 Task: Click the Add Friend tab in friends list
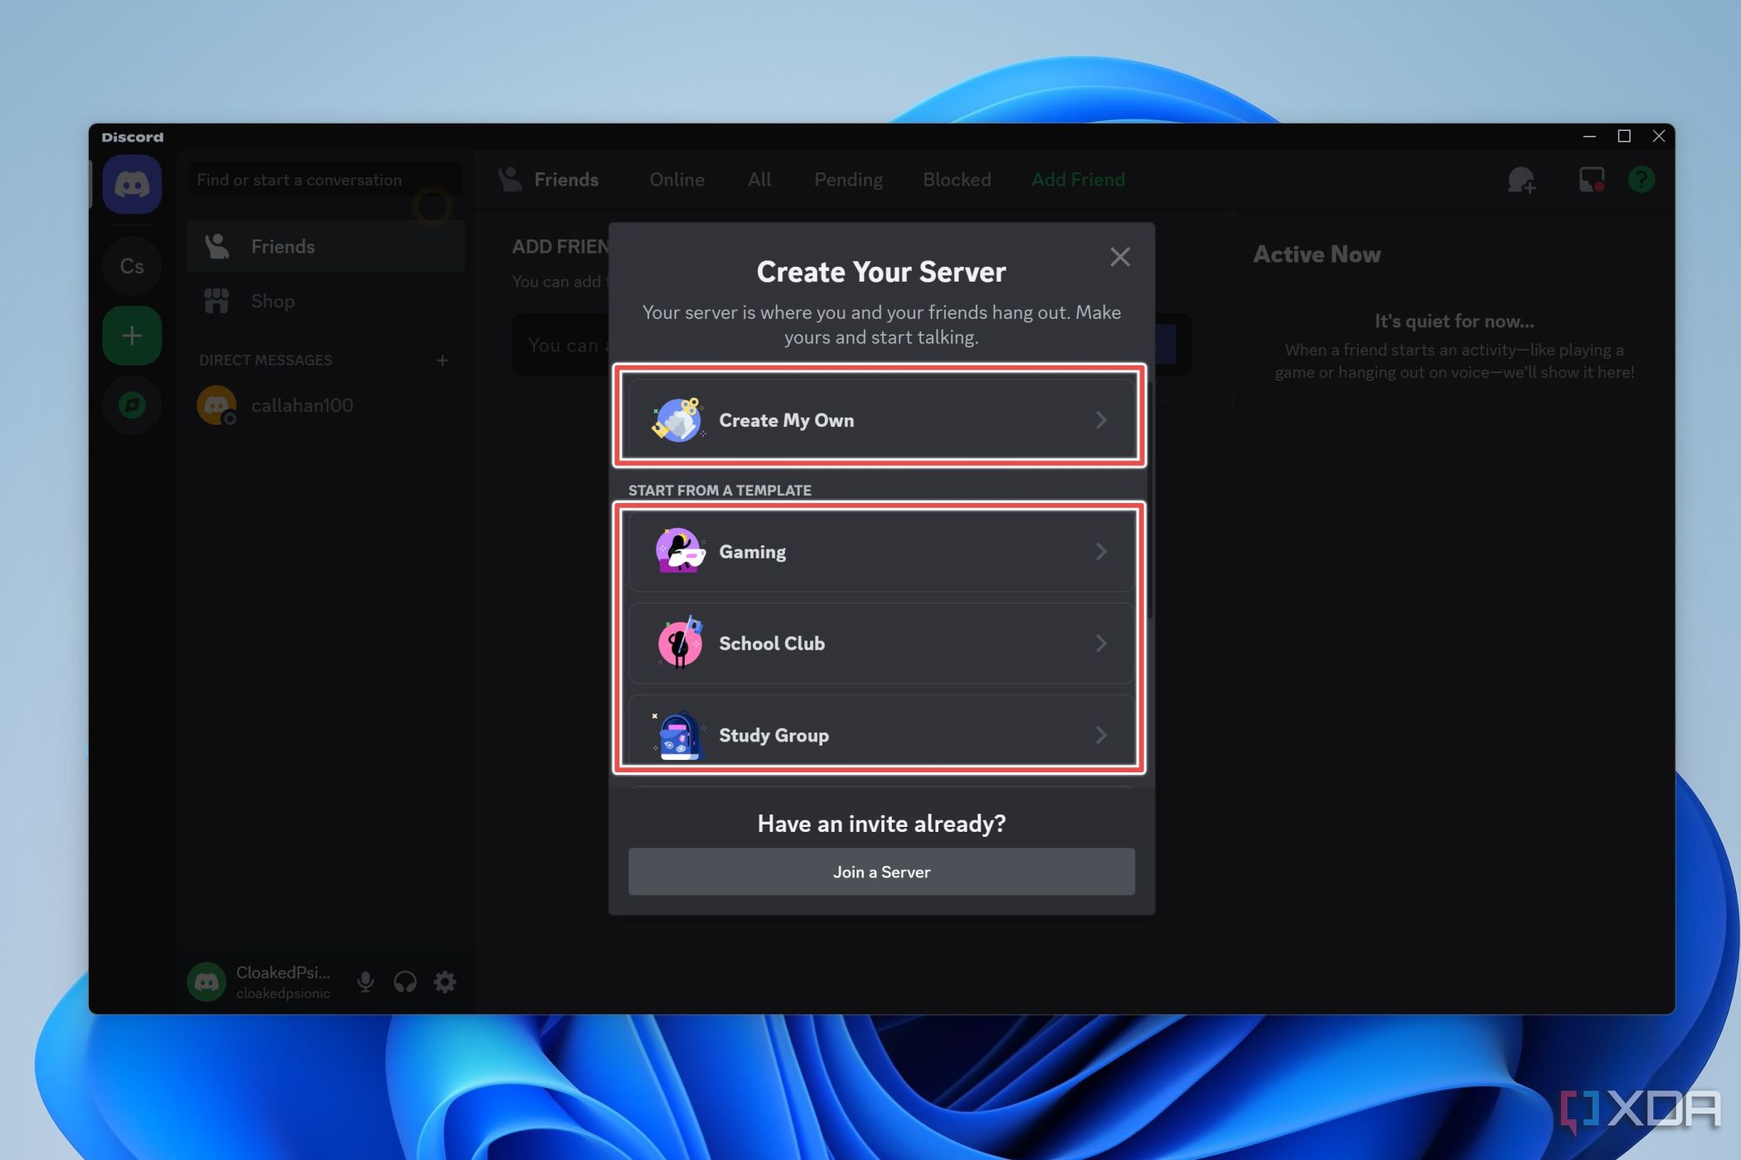tap(1078, 179)
